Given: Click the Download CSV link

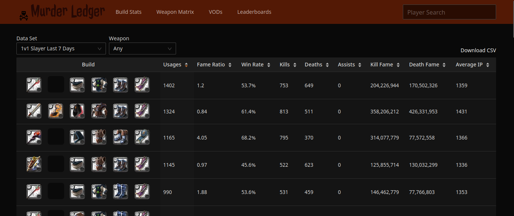Looking at the screenshot, I should pos(478,50).
